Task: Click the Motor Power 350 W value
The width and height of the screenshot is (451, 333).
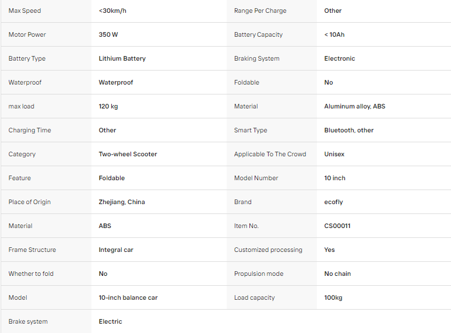Action: [x=108, y=34]
